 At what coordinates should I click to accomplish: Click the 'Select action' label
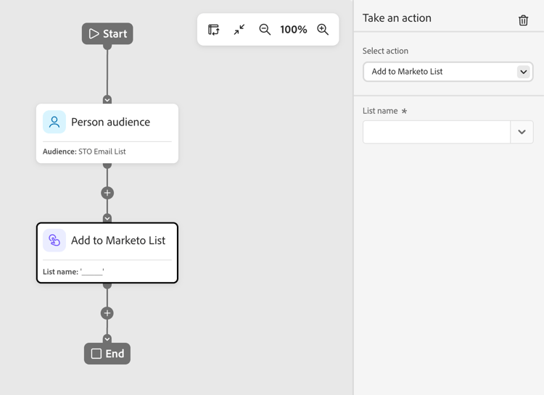385,51
